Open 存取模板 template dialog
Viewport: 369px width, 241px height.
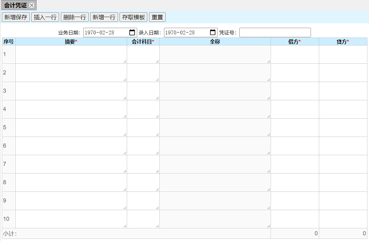click(133, 17)
